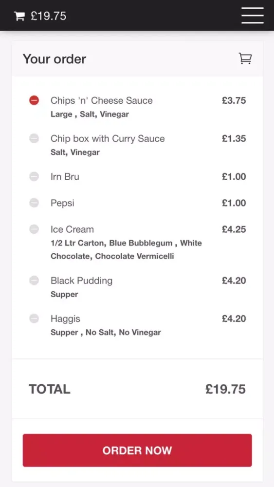The width and height of the screenshot is (274, 487).
Task: Open the hamburger menu
Action: [x=253, y=15]
